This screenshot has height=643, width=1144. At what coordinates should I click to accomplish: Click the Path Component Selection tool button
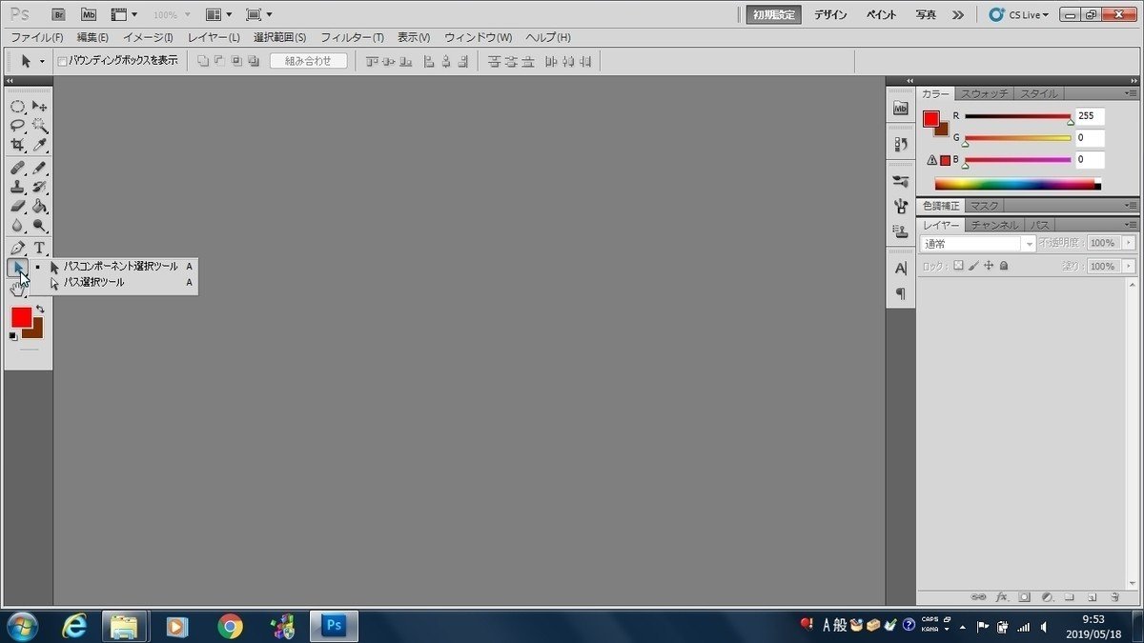(x=17, y=268)
